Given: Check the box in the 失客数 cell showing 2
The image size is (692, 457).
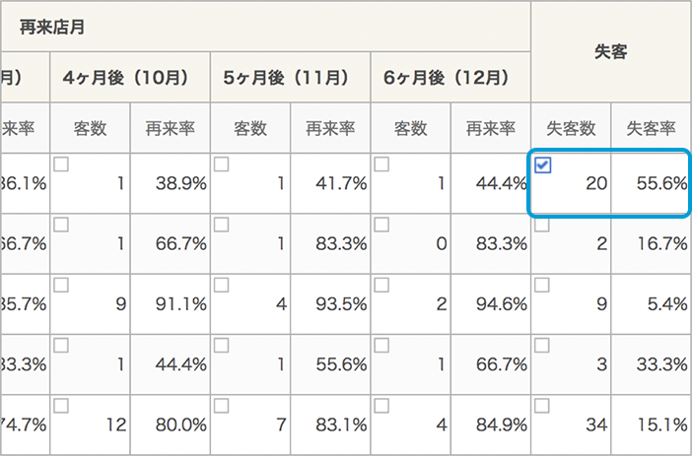Looking at the screenshot, I should (541, 226).
